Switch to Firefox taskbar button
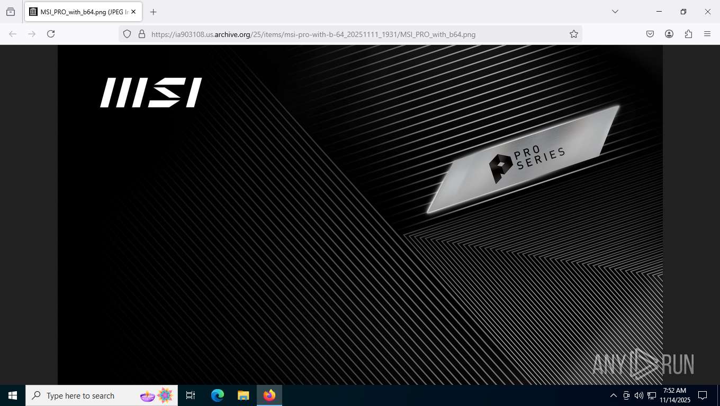This screenshot has height=406, width=720. [269, 395]
